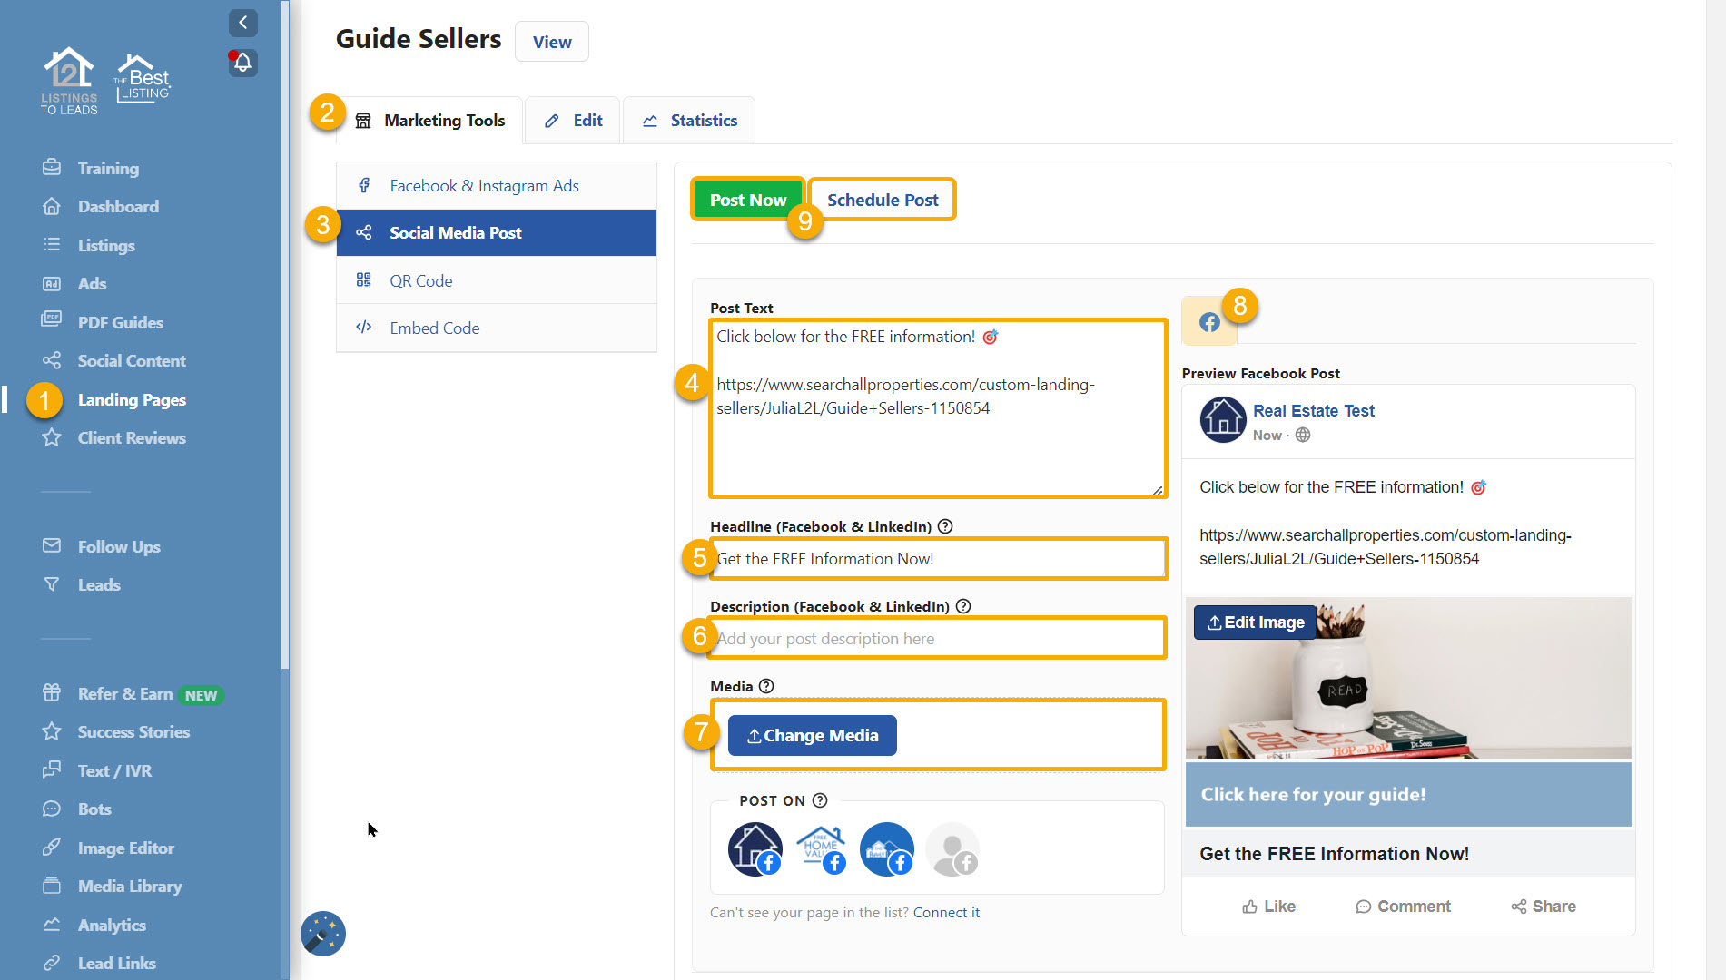Collapse the sidebar with the chevron button
This screenshot has height=980, width=1726.
coord(242,23)
